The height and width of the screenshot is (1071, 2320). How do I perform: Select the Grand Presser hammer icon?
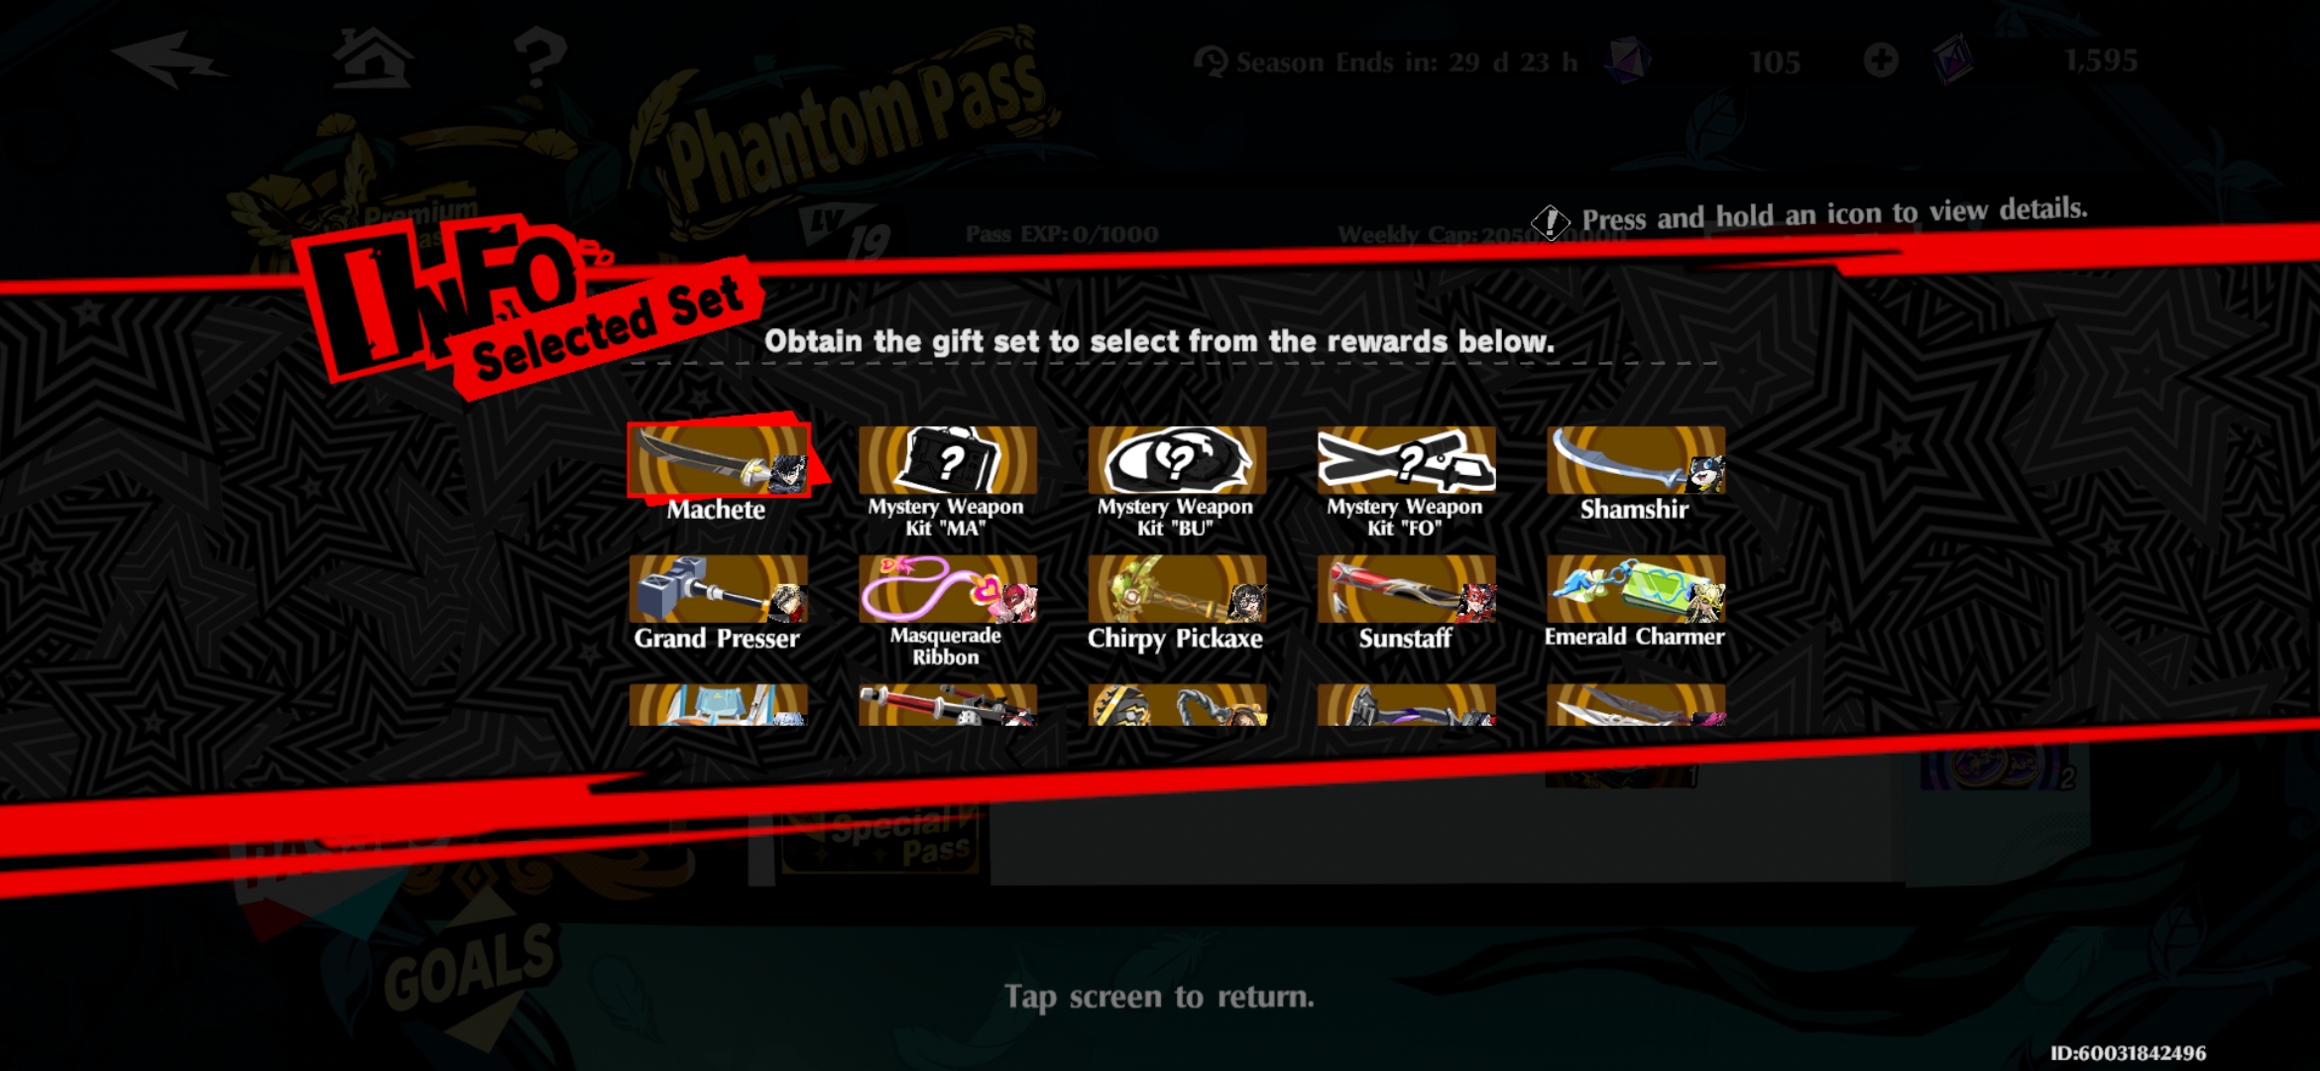(719, 589)
